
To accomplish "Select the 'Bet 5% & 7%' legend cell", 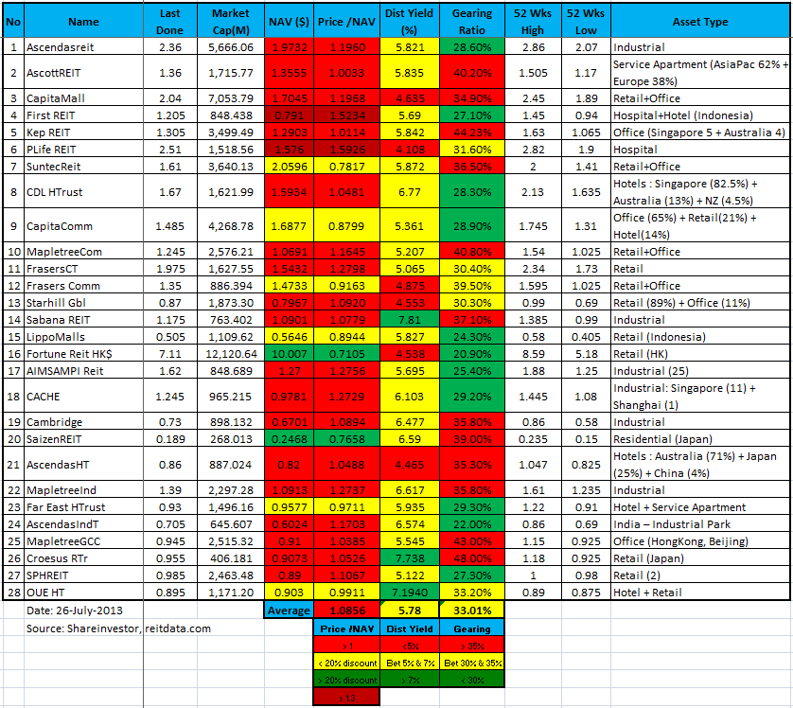I will tap(409, 663).
